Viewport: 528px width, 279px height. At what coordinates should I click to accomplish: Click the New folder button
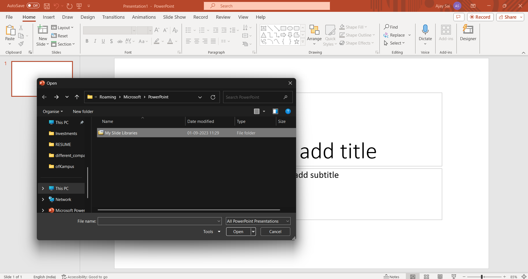[x=83, y=111]
